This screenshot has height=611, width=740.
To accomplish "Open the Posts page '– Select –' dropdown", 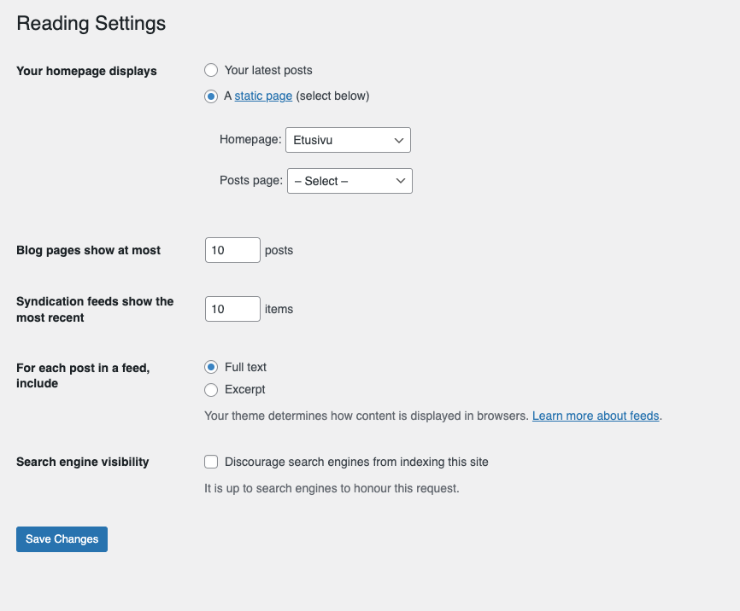I will (349, 181).
